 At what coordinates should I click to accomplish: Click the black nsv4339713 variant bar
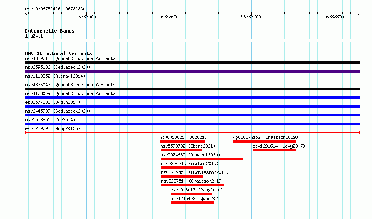pos(192,63)
